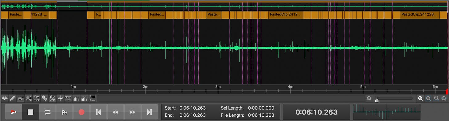The width and height of the screenshot is (449, 121).
Task: Click the stacked L and R waveform icon
Action: [x=36, y=99]
